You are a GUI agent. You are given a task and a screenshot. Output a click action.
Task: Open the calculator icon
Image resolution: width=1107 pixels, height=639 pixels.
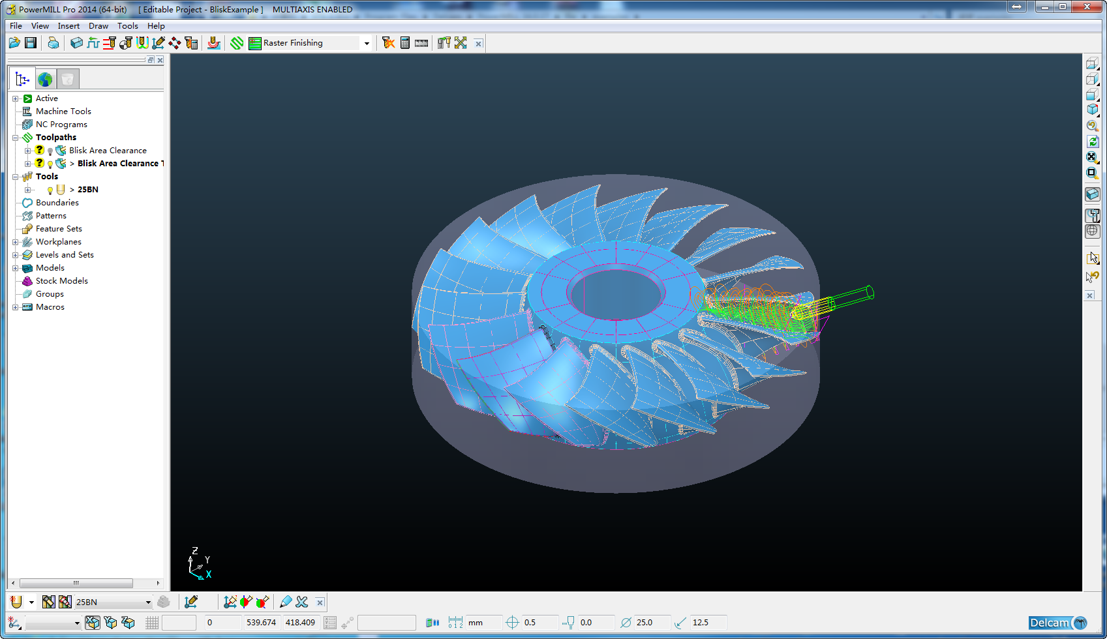pos(405,43)
